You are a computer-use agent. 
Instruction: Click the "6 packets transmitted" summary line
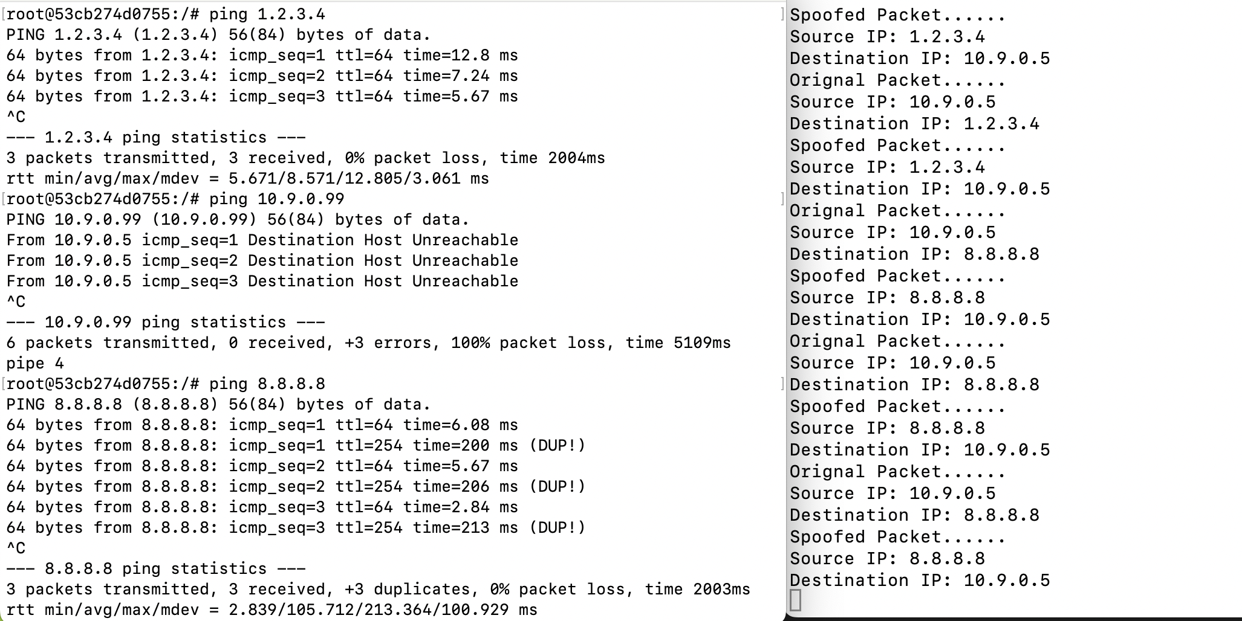tap(368, 343)
